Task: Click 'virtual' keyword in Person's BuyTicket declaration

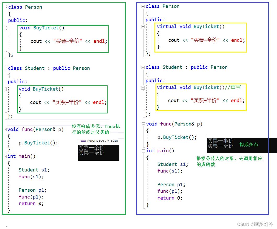Action: pos(167,27)
